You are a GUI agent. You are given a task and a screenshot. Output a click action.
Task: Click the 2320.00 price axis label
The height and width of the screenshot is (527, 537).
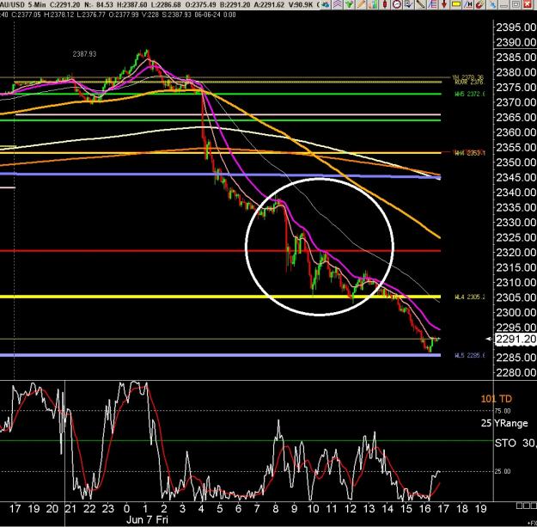click(516, 252)
